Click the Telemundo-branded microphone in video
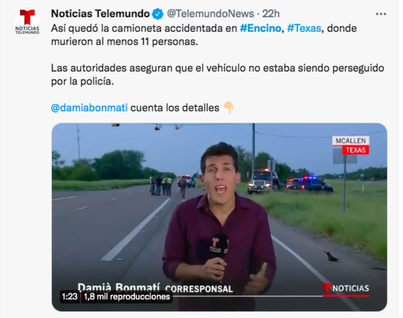Viewport: 403px width, 318px height. click(219, 246)
